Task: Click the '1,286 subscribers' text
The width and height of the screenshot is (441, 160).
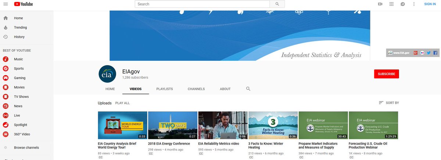Action: tap(135, 78)
